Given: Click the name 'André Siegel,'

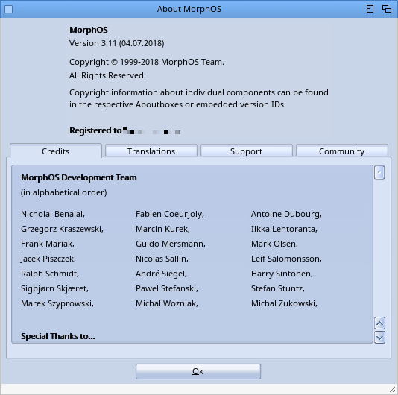Looking at the screenshot, I should pyautogui.click(x=161, y=274).
